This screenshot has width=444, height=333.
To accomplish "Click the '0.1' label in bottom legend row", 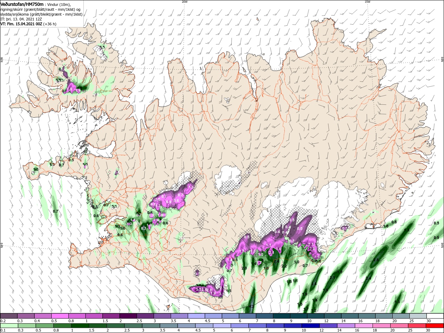I will 3,331.
